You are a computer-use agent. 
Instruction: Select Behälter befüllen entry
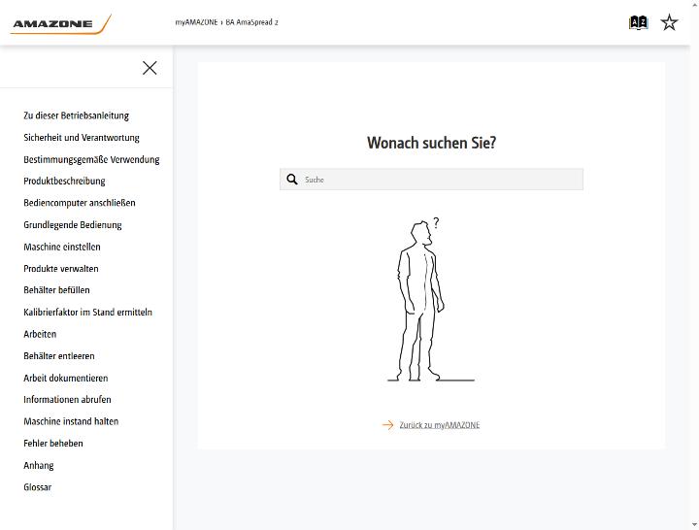coord(56,290)
